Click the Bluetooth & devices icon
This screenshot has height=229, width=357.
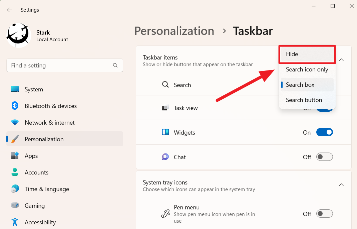point(15,106)
